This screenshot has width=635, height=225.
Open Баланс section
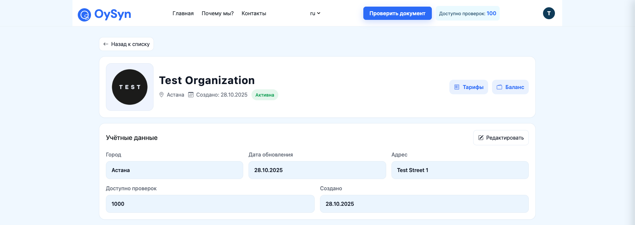click(x=510, y=87)
